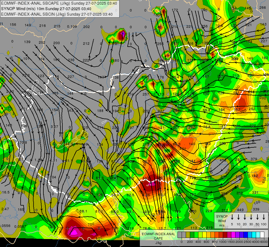The height and width of the screenshot is (247, 269).
Task: Click the '16.5' station value
Action: (x=6, y=192)
